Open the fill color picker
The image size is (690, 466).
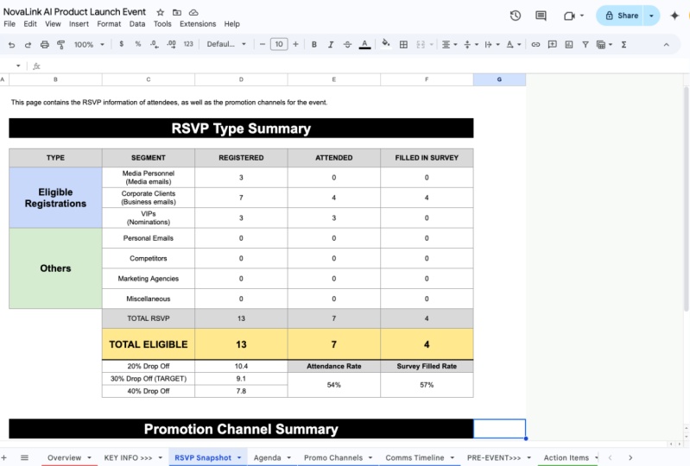(x=386, y=43)
